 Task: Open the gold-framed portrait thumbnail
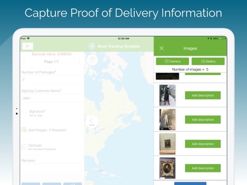coord(167,168)
